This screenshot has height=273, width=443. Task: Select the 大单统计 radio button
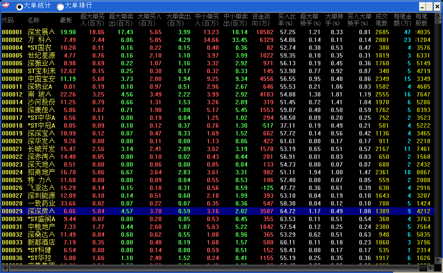click(x=19, y=6)
